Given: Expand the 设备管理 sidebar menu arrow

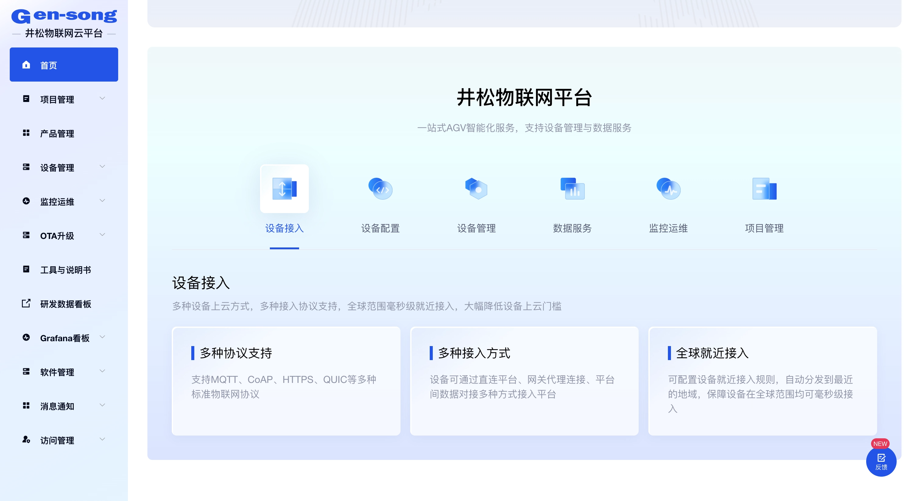Looking at the screenshot, I should (102, 166).
